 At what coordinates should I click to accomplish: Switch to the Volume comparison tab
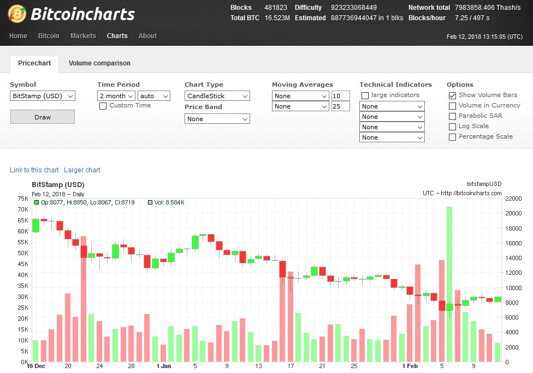tap(99, 63)
